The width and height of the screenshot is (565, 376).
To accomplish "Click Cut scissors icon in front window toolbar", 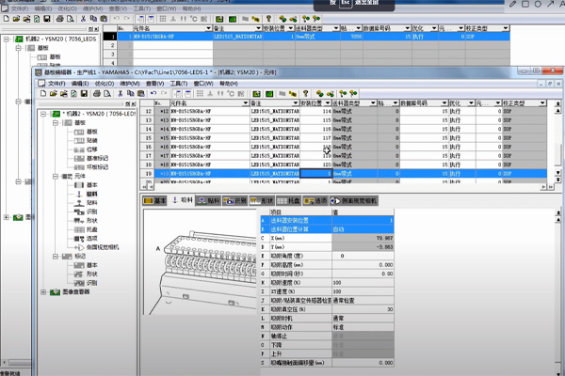I will pyautogui.click(x=120, y=94).
